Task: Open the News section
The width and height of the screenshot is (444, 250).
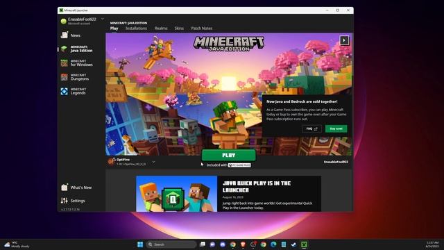Action: [x=71, y=35]
